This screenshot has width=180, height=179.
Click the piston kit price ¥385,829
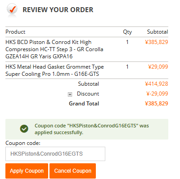(157, 42)
